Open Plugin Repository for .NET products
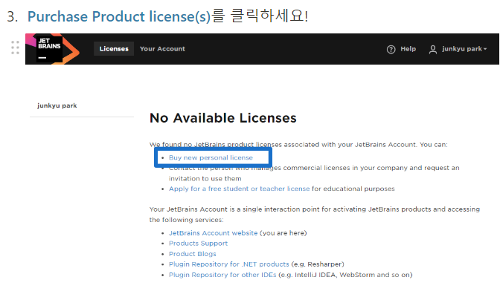This screenshot has height=297, width=503. (228, 264)
